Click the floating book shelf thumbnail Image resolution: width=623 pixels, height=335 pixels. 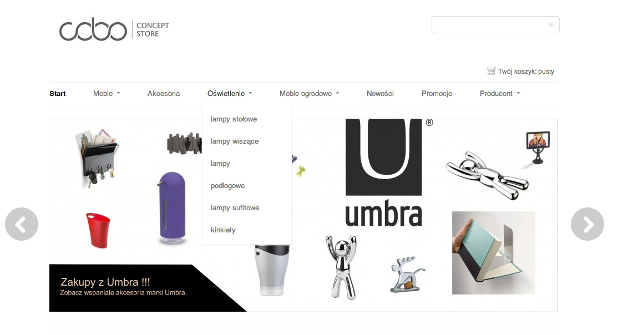pos(494,253)
